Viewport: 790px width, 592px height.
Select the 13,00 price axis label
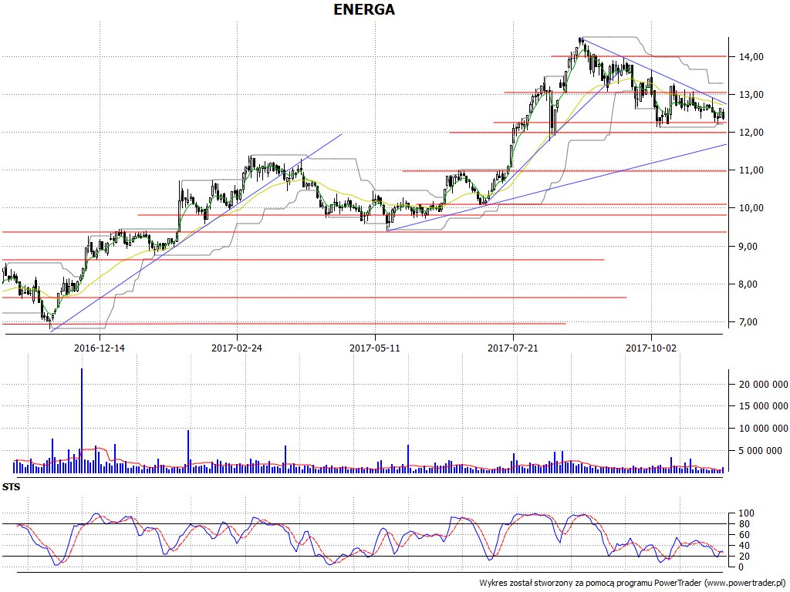pyautogui.click(x=751, y=95)
